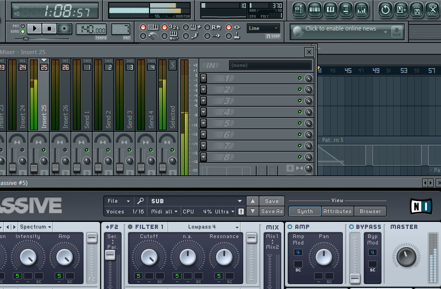Open the Spectrum oscillator mode dropdown
This screenshot has height=289, width=441.
[35, 227]
